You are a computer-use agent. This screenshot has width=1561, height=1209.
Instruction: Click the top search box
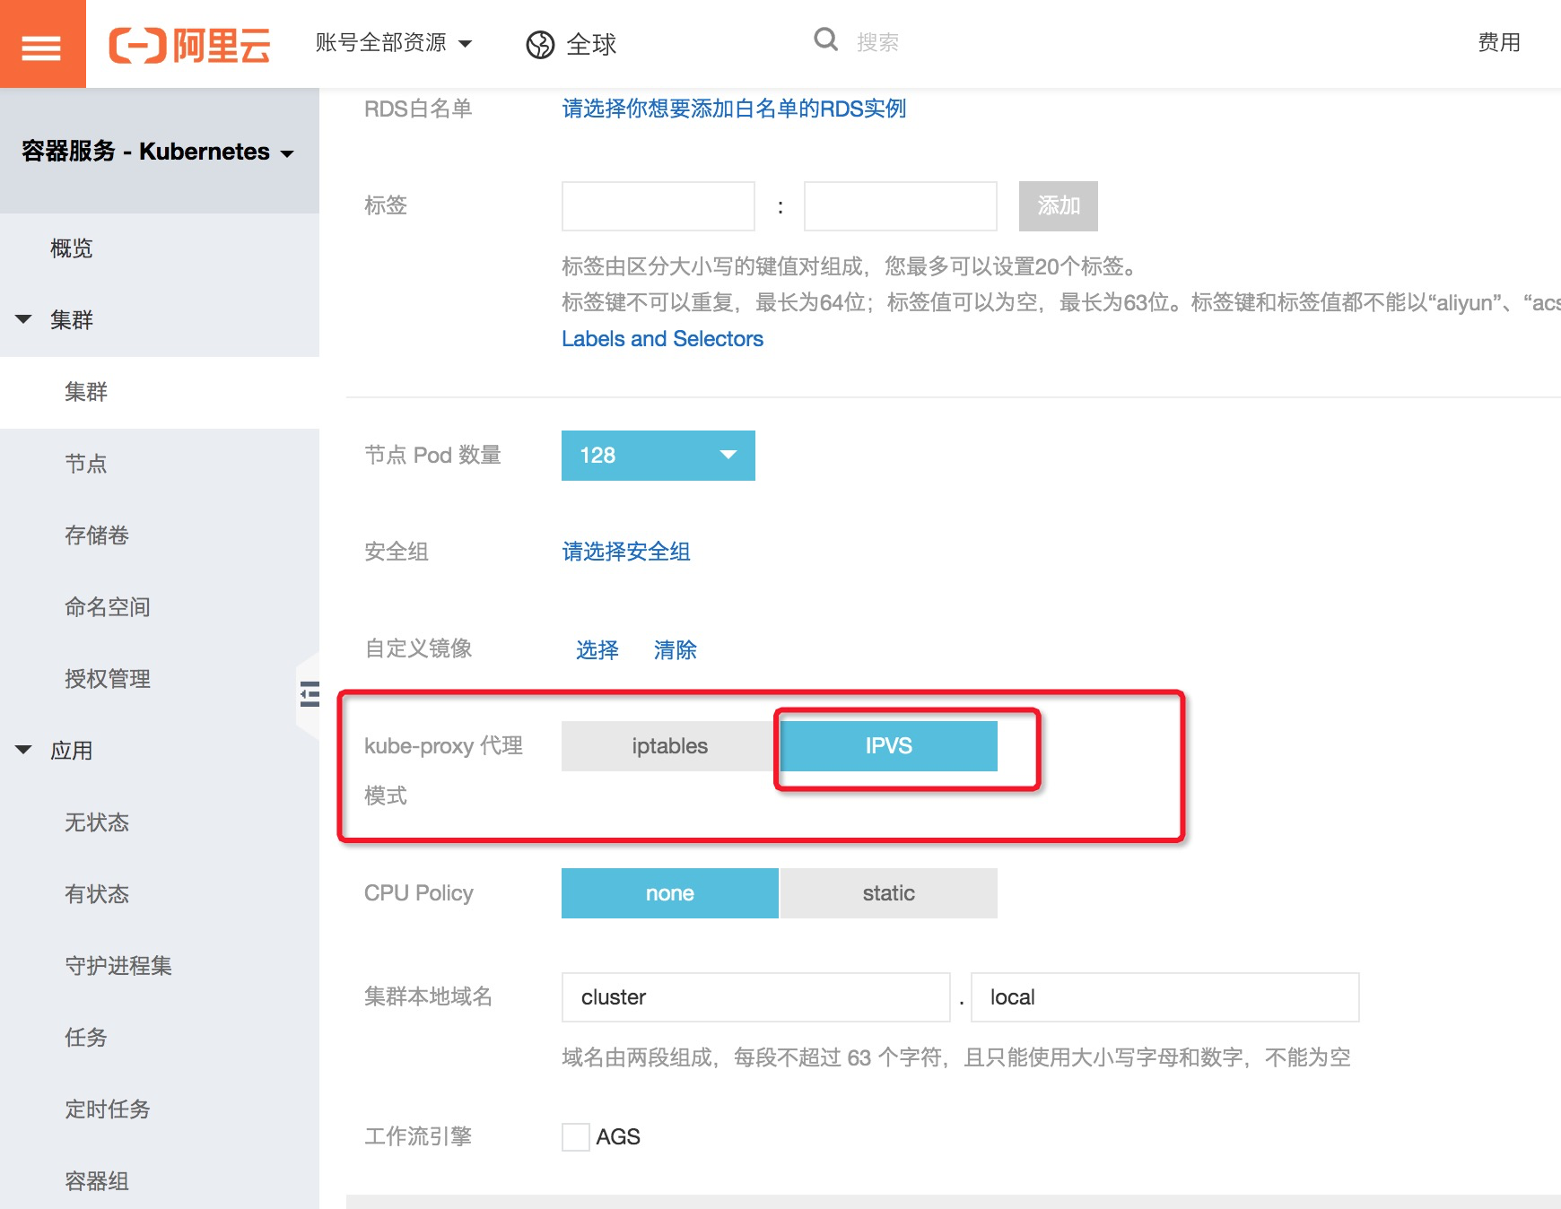(877, 42)
